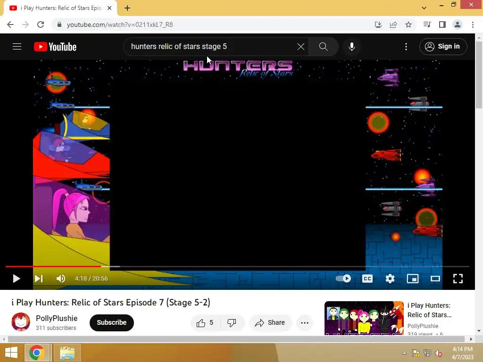Share this page from address bar
This screenshot has width=483, height=362.
coord(393,25)
